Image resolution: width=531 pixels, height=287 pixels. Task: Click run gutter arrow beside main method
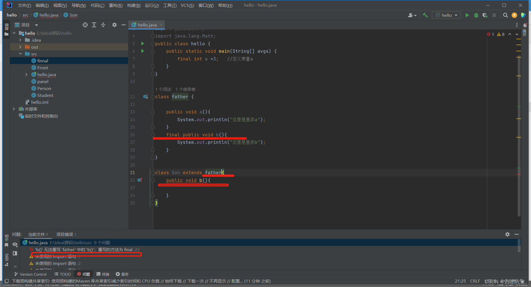click(143, 51)
